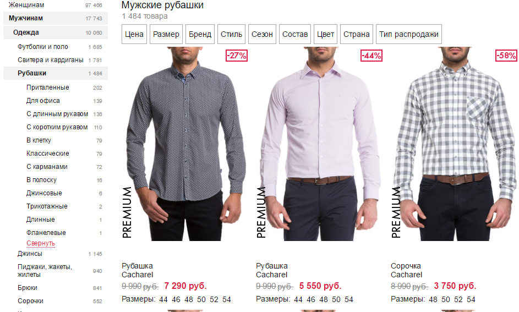Open the Размер filter dropdown

[166, 34]
